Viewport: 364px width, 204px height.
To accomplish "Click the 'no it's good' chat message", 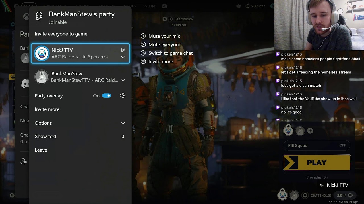I will pyautogui.click(x=291, y=112).
